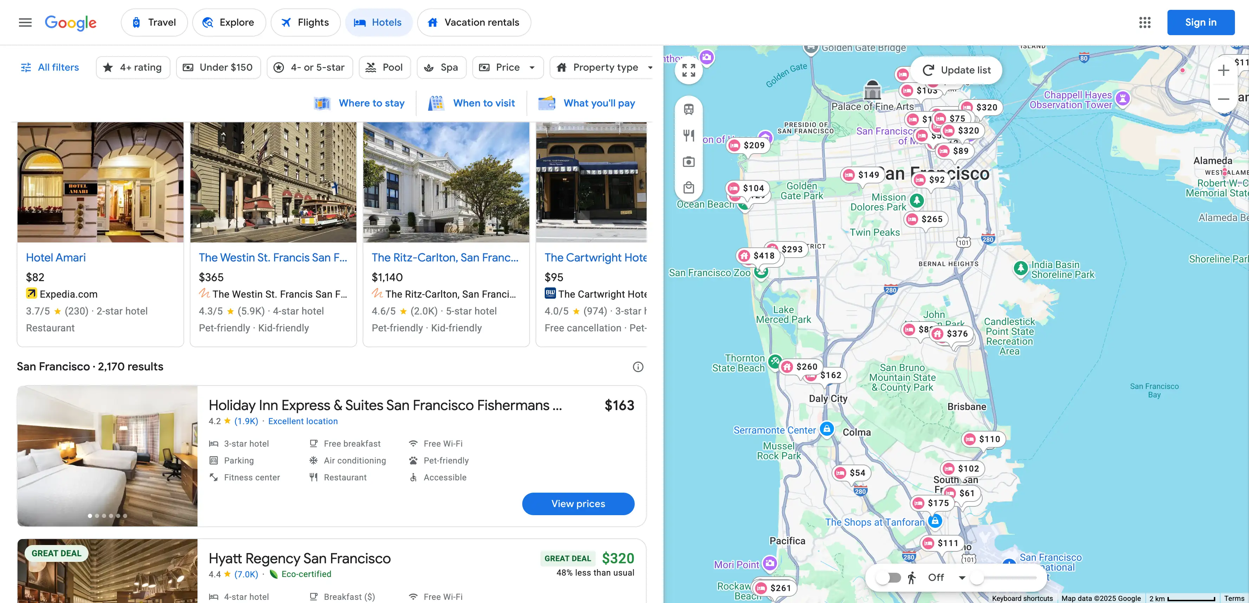Expand the travel mode Off dropdown
This screenshot has height=603, width=1249.
coord(946,577)
